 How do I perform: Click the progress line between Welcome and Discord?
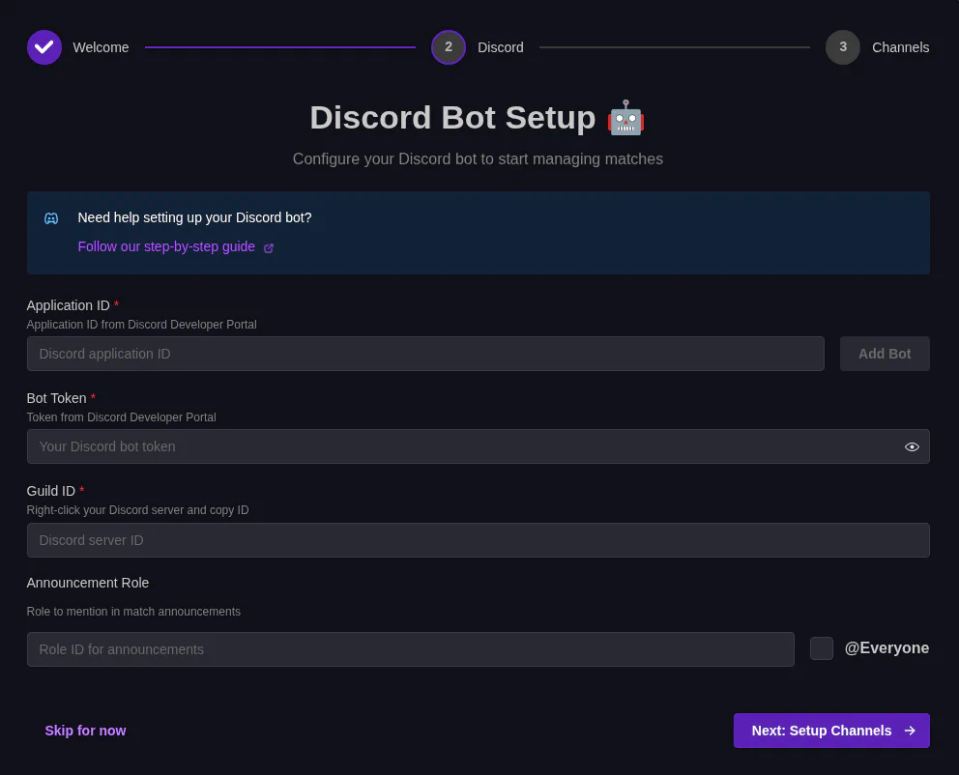pyautogui.click(x=280, y=46)
